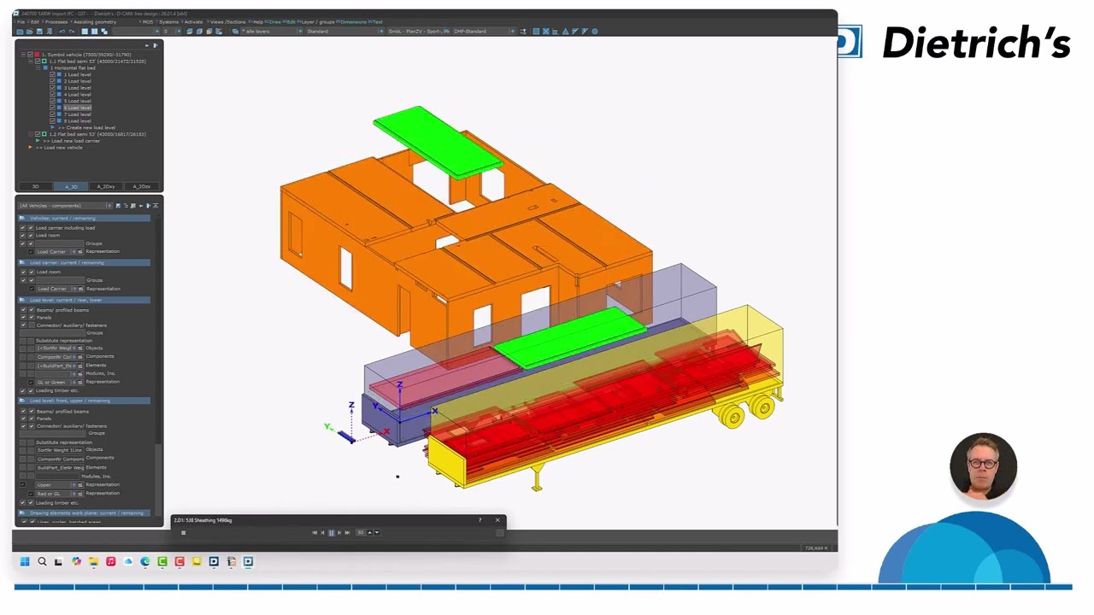Select the '6 Load level' row
1094x615 pixels.
[78, 108]
